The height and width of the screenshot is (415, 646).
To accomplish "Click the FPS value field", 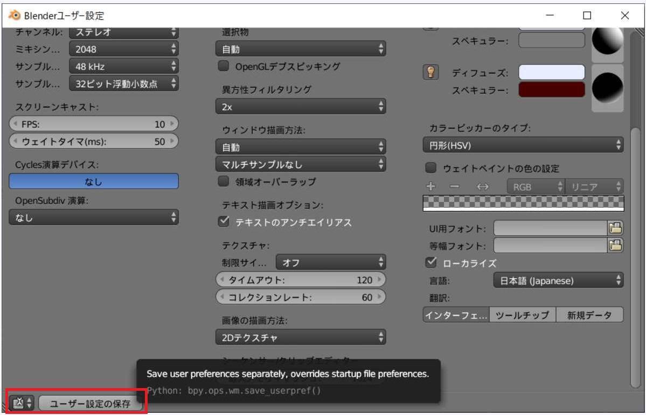I will (94, 124).
